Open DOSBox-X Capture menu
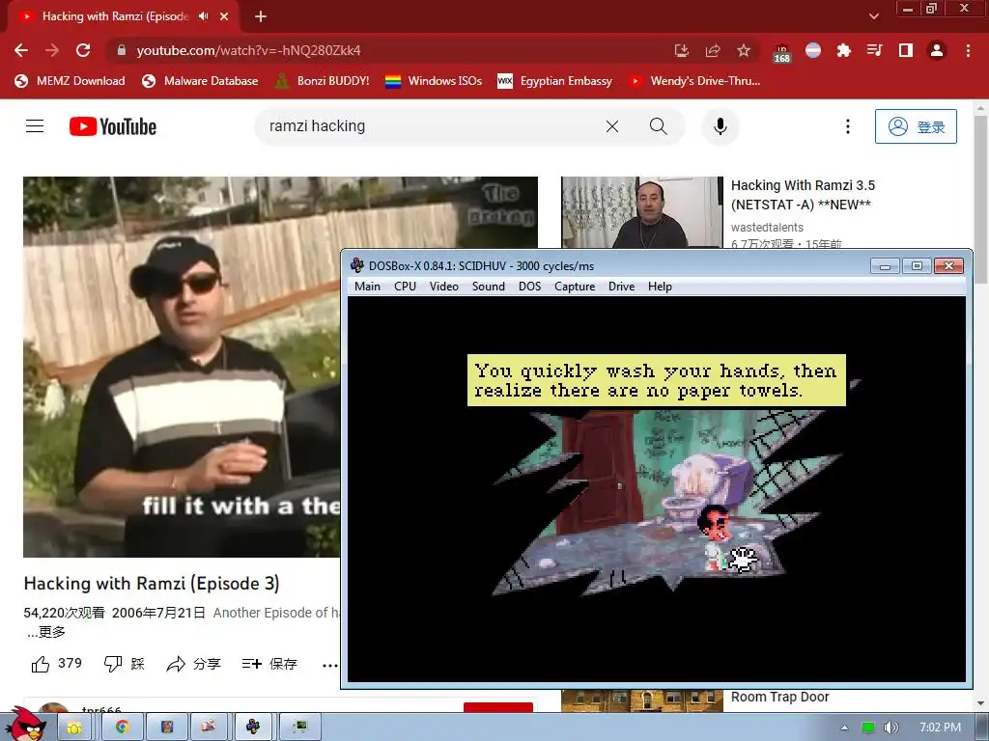Screen dimensions: 989x741 575,287
